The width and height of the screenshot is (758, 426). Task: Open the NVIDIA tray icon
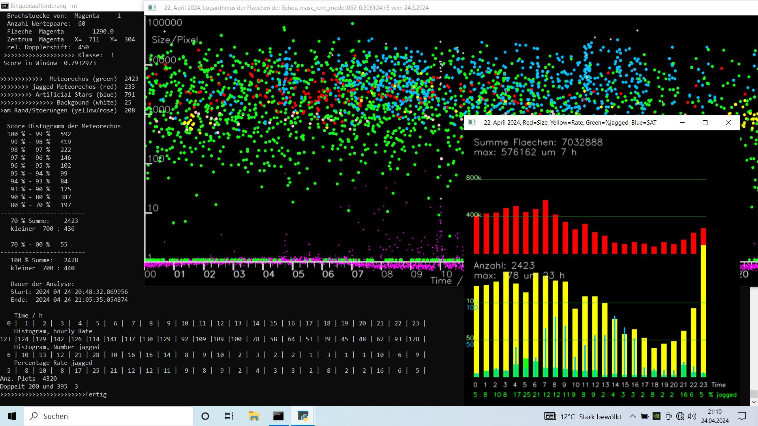click(656, 416)
